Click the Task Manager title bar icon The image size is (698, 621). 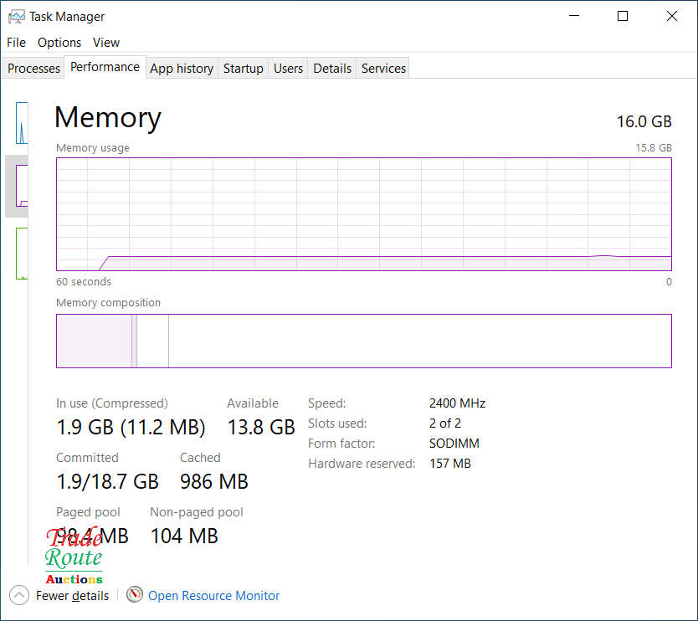point(16,16)
